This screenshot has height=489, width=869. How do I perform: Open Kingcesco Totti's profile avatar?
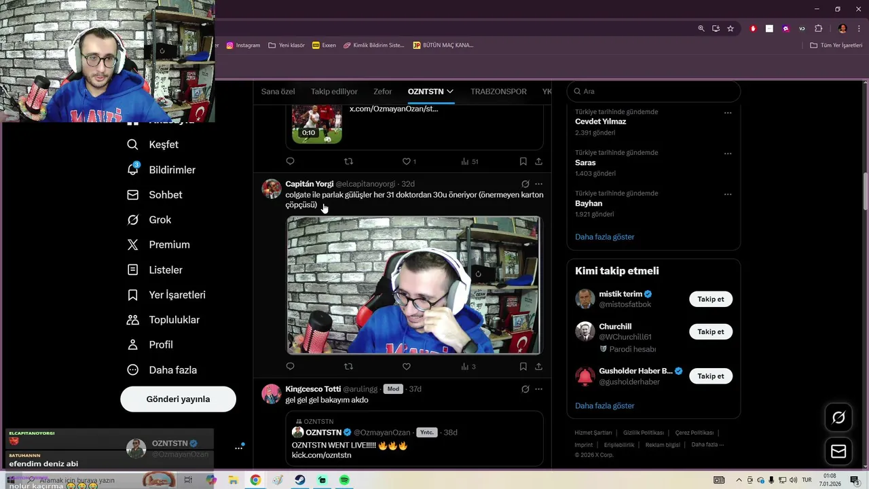click(x=272, y=394)
